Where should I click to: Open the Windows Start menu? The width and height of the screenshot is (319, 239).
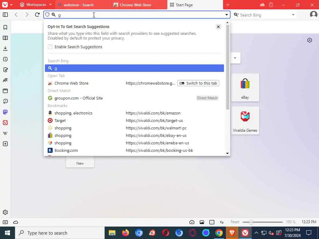tap(7, 233)
